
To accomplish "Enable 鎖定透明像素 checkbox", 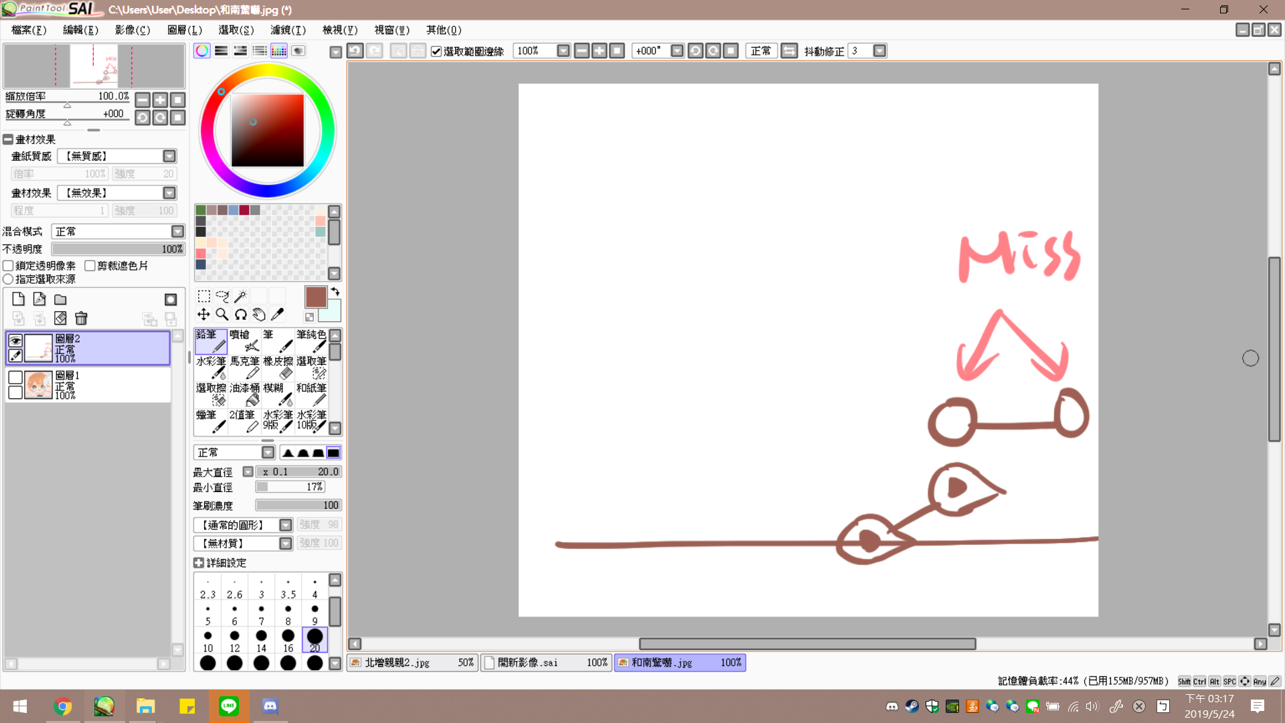I will 8,266.
